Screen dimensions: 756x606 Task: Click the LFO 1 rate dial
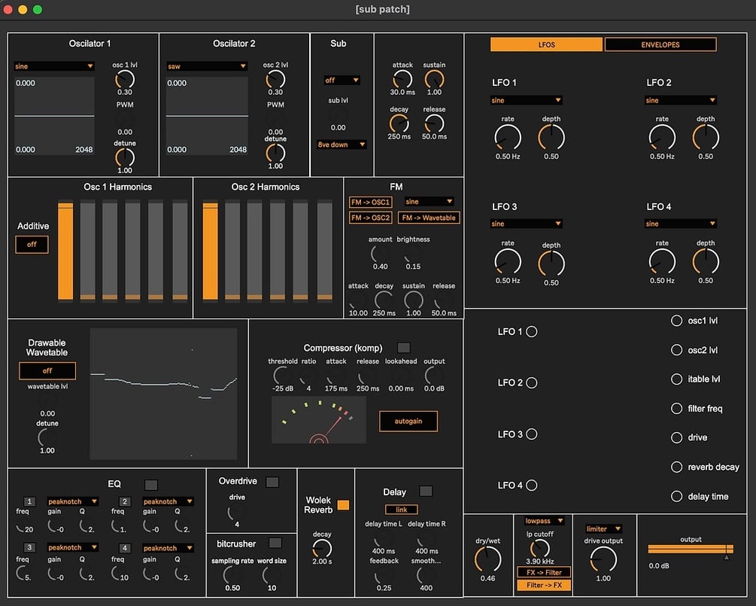[x=508, y=138]
